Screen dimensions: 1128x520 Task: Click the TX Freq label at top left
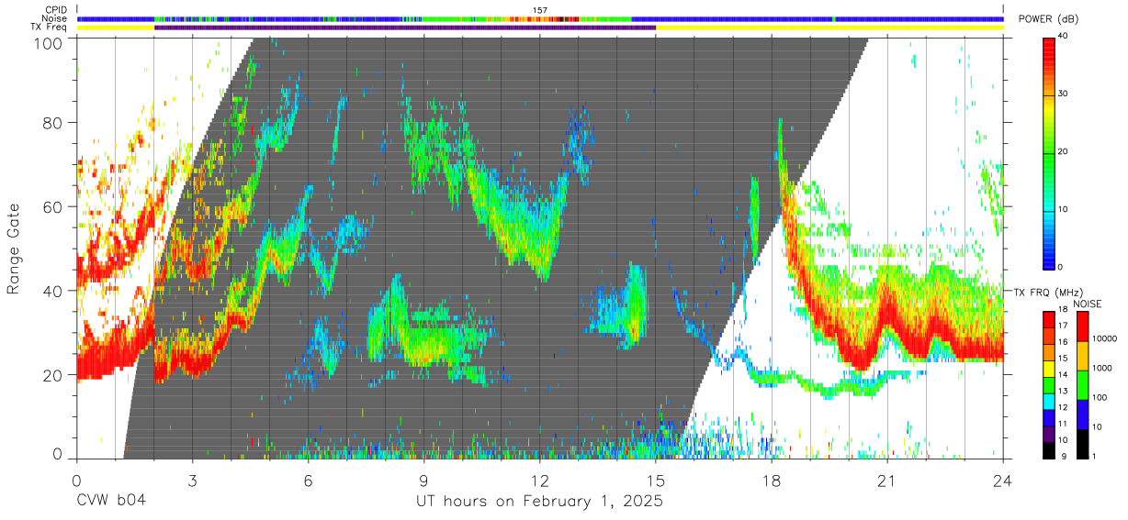click(50, 27)
